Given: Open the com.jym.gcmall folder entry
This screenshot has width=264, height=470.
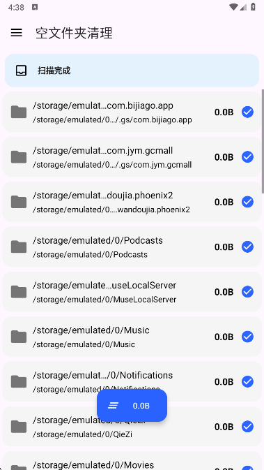Looking at the screenshot, I should click(132, 156).
